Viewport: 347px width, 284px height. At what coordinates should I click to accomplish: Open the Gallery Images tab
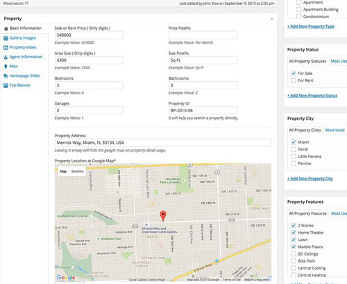click(x=23, y=38)
